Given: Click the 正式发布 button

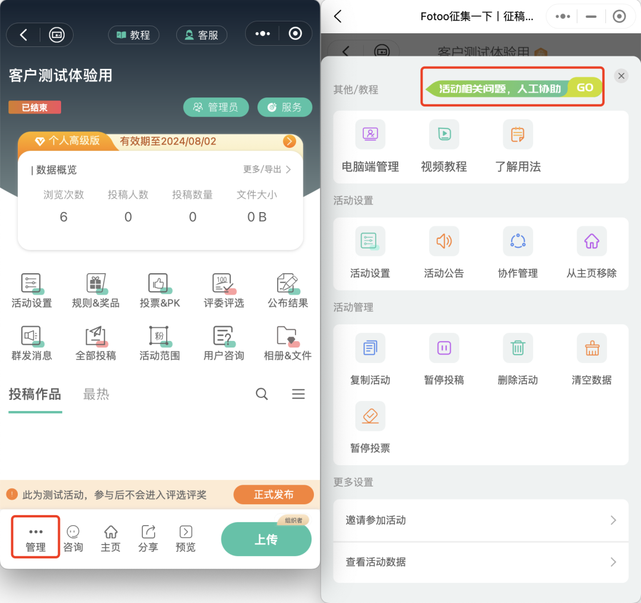Looking at the screenshot, I should [274, 495].
